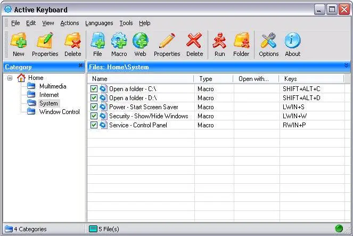Open file Properties with the pencil icon
The image size is (353, 236).
tap(167, 41)
